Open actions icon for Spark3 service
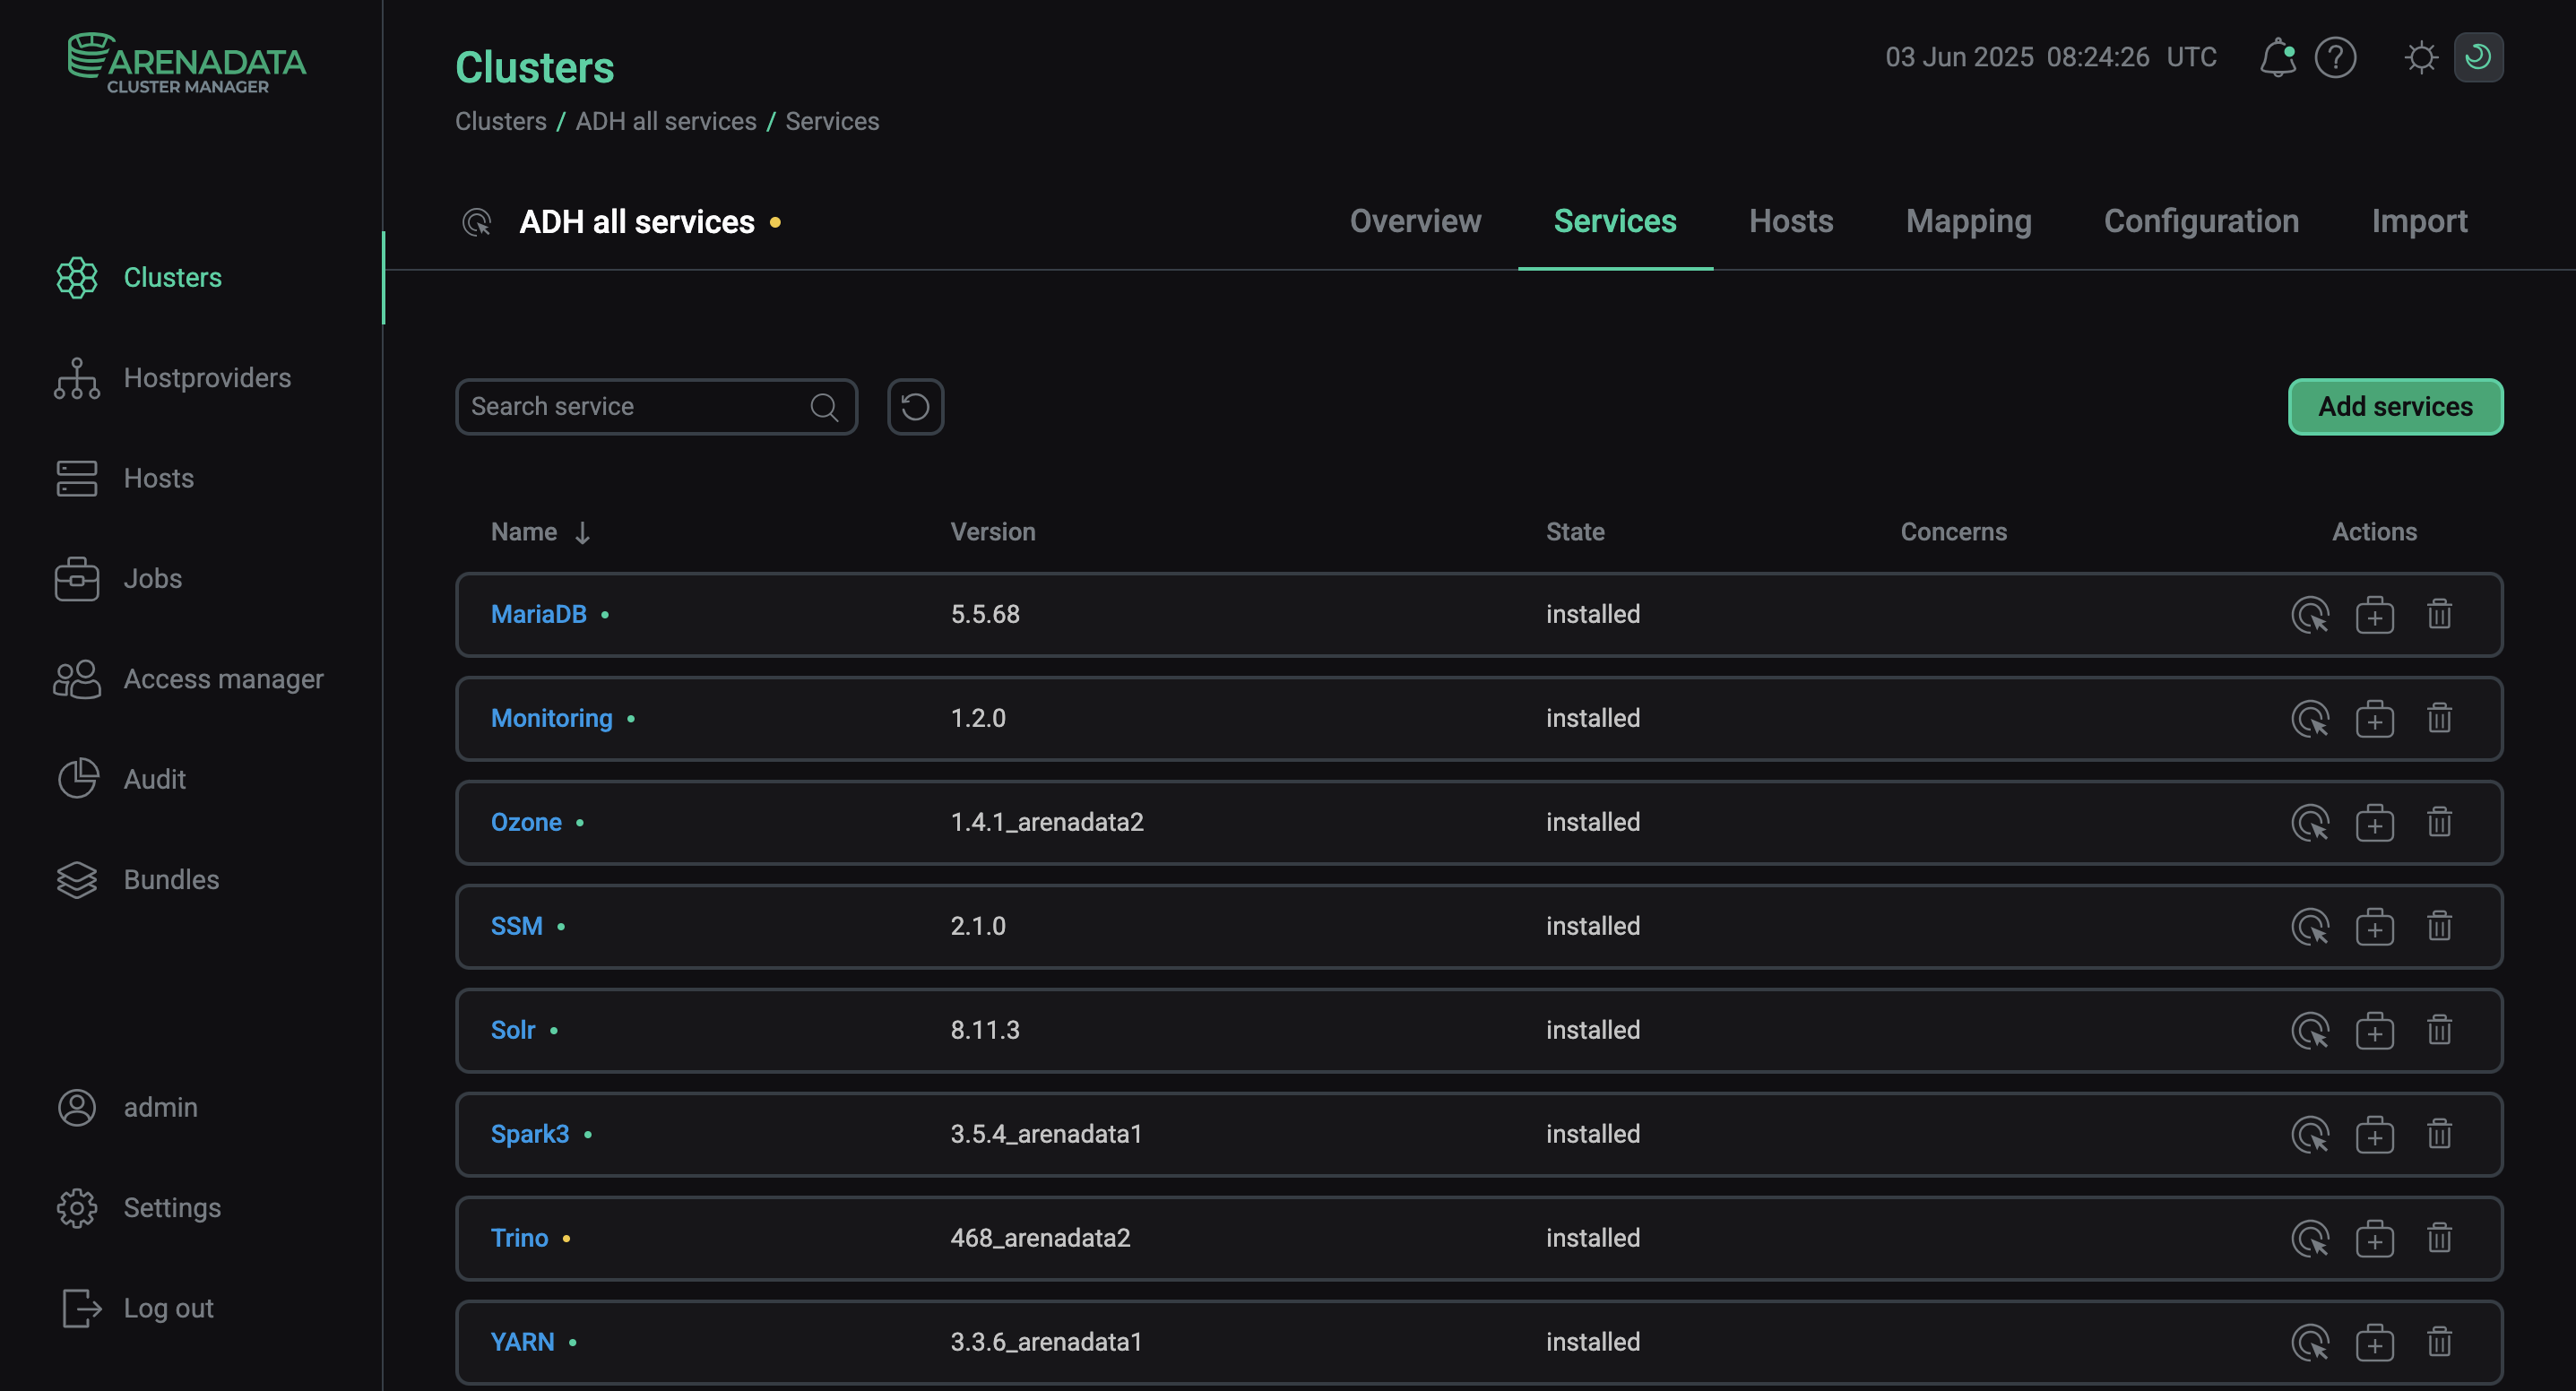This screenshot has height=1391, width=2576. click(x=2310, y=1134)
